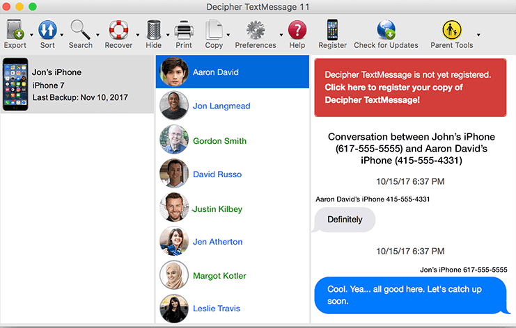Viewport: 516px width, 328px height.
Task: Open the Export dropdown arrow
Action: point(31,35)
